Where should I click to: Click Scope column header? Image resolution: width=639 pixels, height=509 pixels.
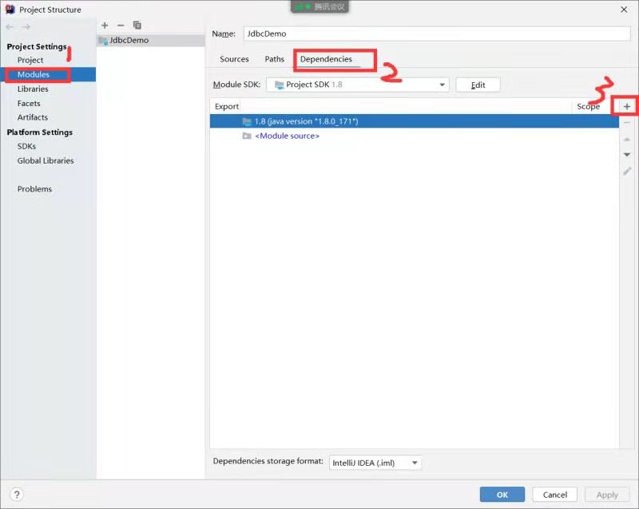tap(588, 106)
